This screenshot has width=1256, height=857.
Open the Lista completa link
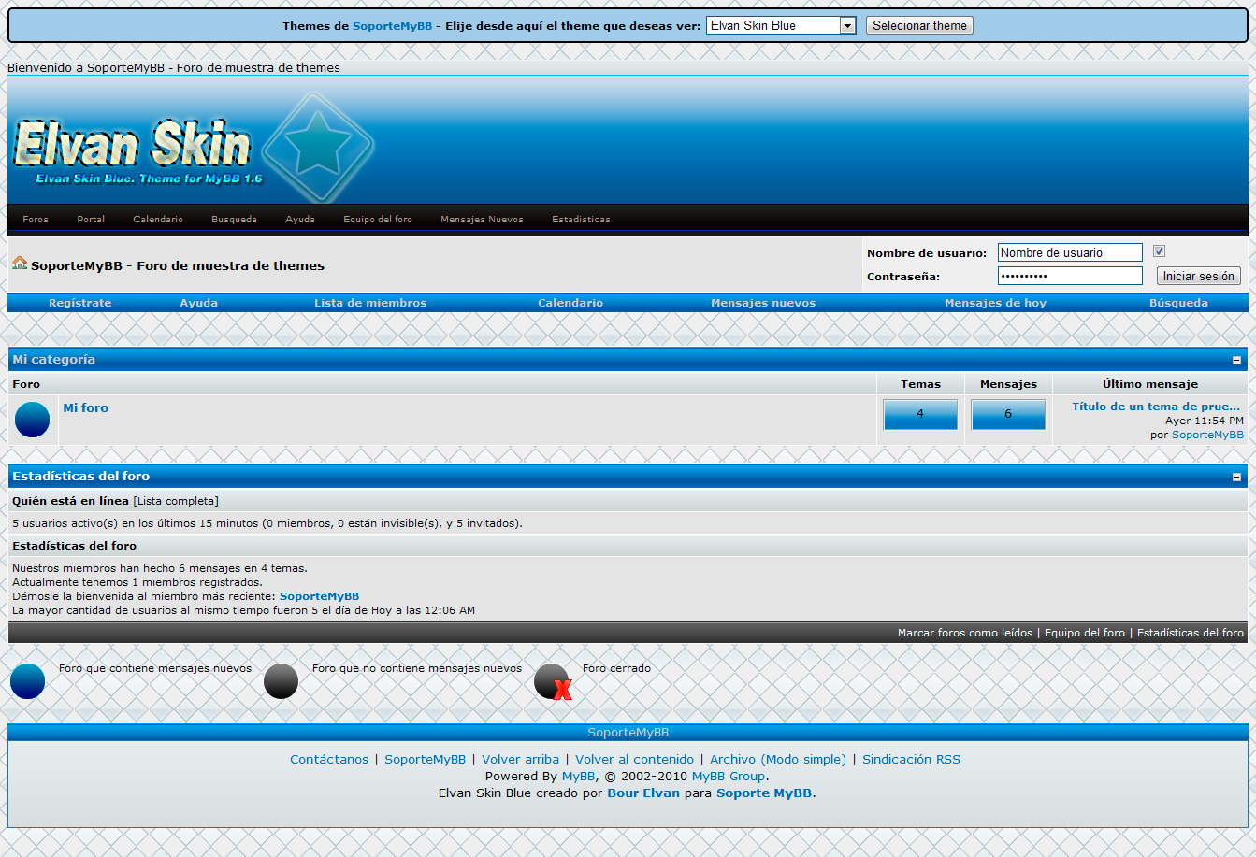pyautogui.click(x=176, y=501)
